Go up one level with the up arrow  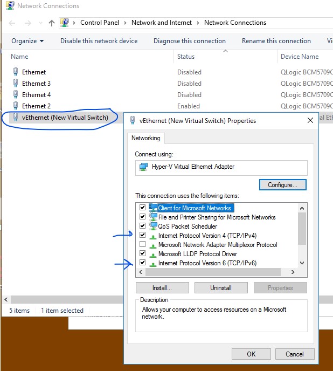pos(52,23)
